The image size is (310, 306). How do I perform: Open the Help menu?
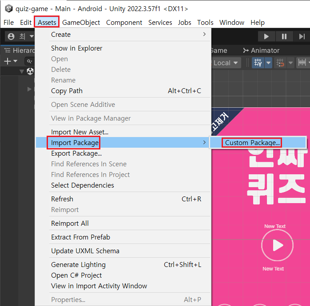tap(258, 23)
